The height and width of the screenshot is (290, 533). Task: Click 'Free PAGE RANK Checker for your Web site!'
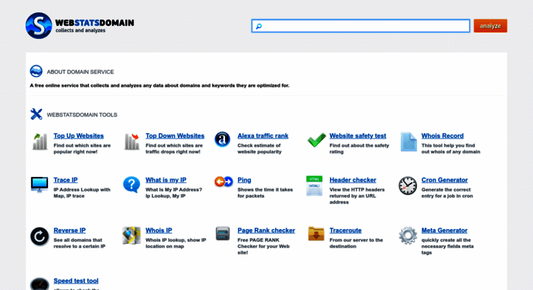click(x=263, y=246)
